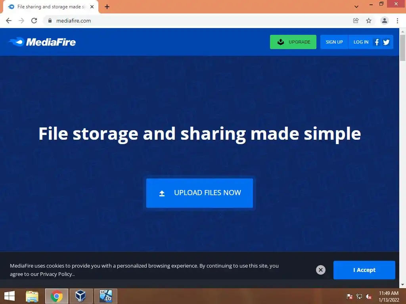Click the MediaFire logo
This screenshot has width=406, height=304.
42,42
